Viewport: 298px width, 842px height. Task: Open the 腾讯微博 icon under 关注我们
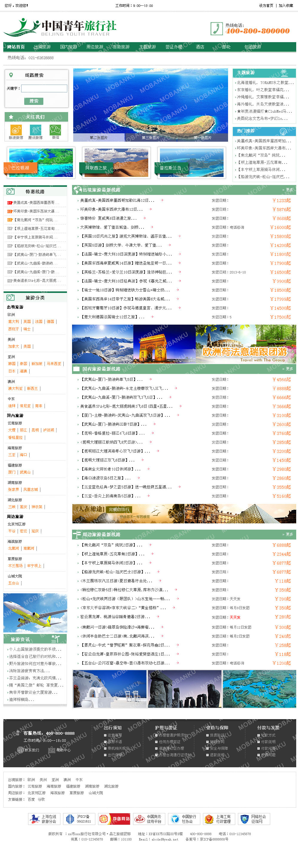35,130
